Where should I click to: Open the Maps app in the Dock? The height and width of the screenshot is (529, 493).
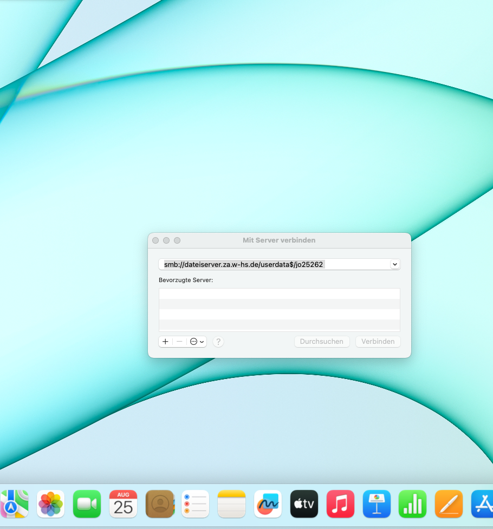[14, 504]
